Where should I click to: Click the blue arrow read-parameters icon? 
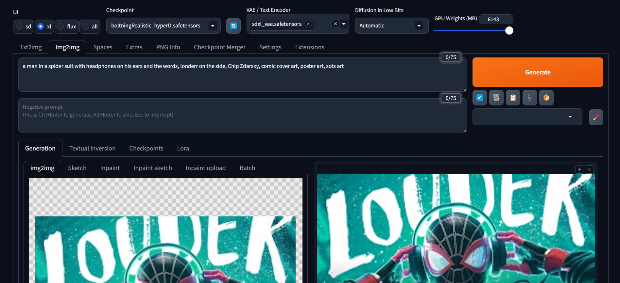point(479,98)
